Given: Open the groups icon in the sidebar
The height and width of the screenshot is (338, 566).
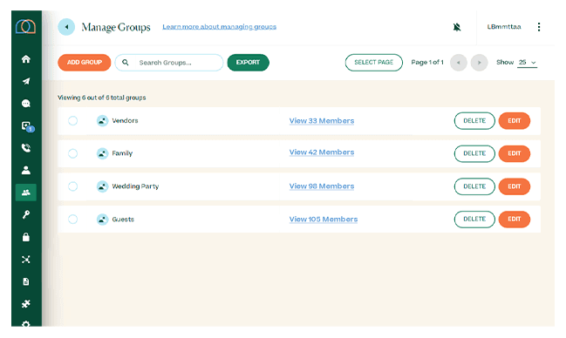Looking at the screenshot, I should pos(26,193).
